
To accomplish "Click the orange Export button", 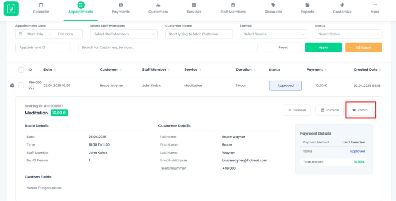I will (x=364, y=47).
